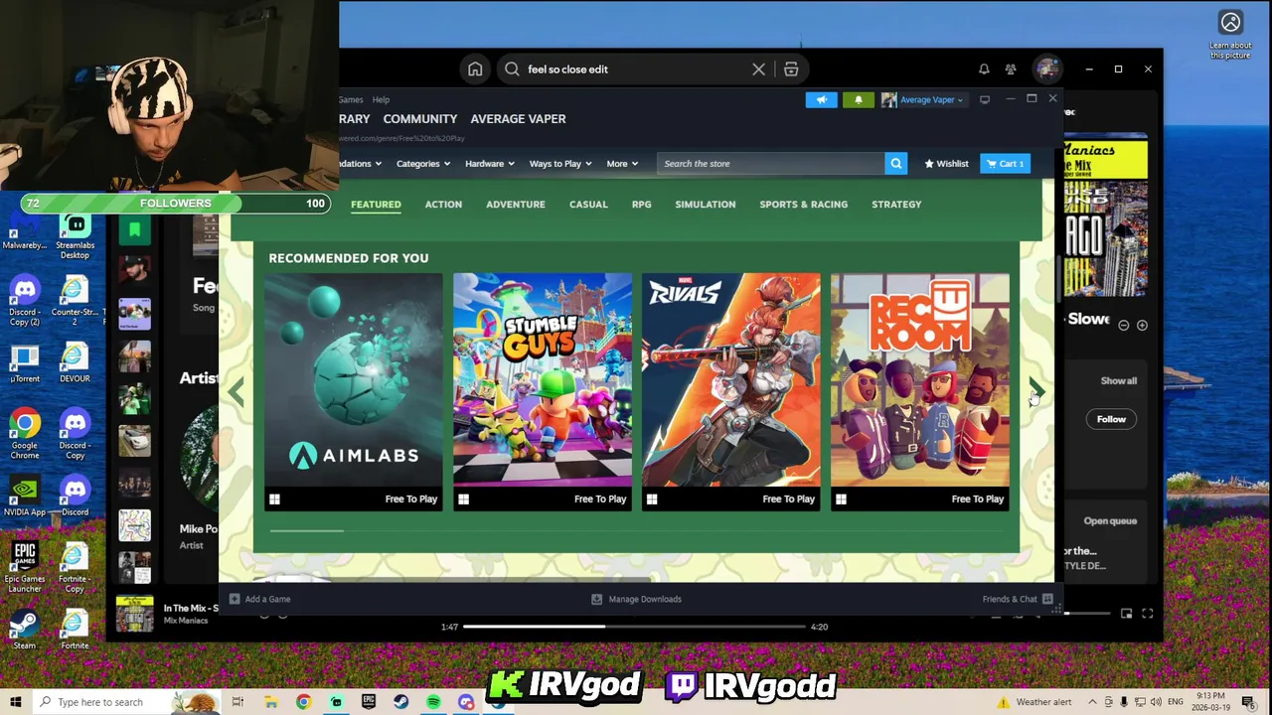Click the Spotify icon in the taskbar
The height and width of the screenshot is (715, 1272).
pos(433,702)
